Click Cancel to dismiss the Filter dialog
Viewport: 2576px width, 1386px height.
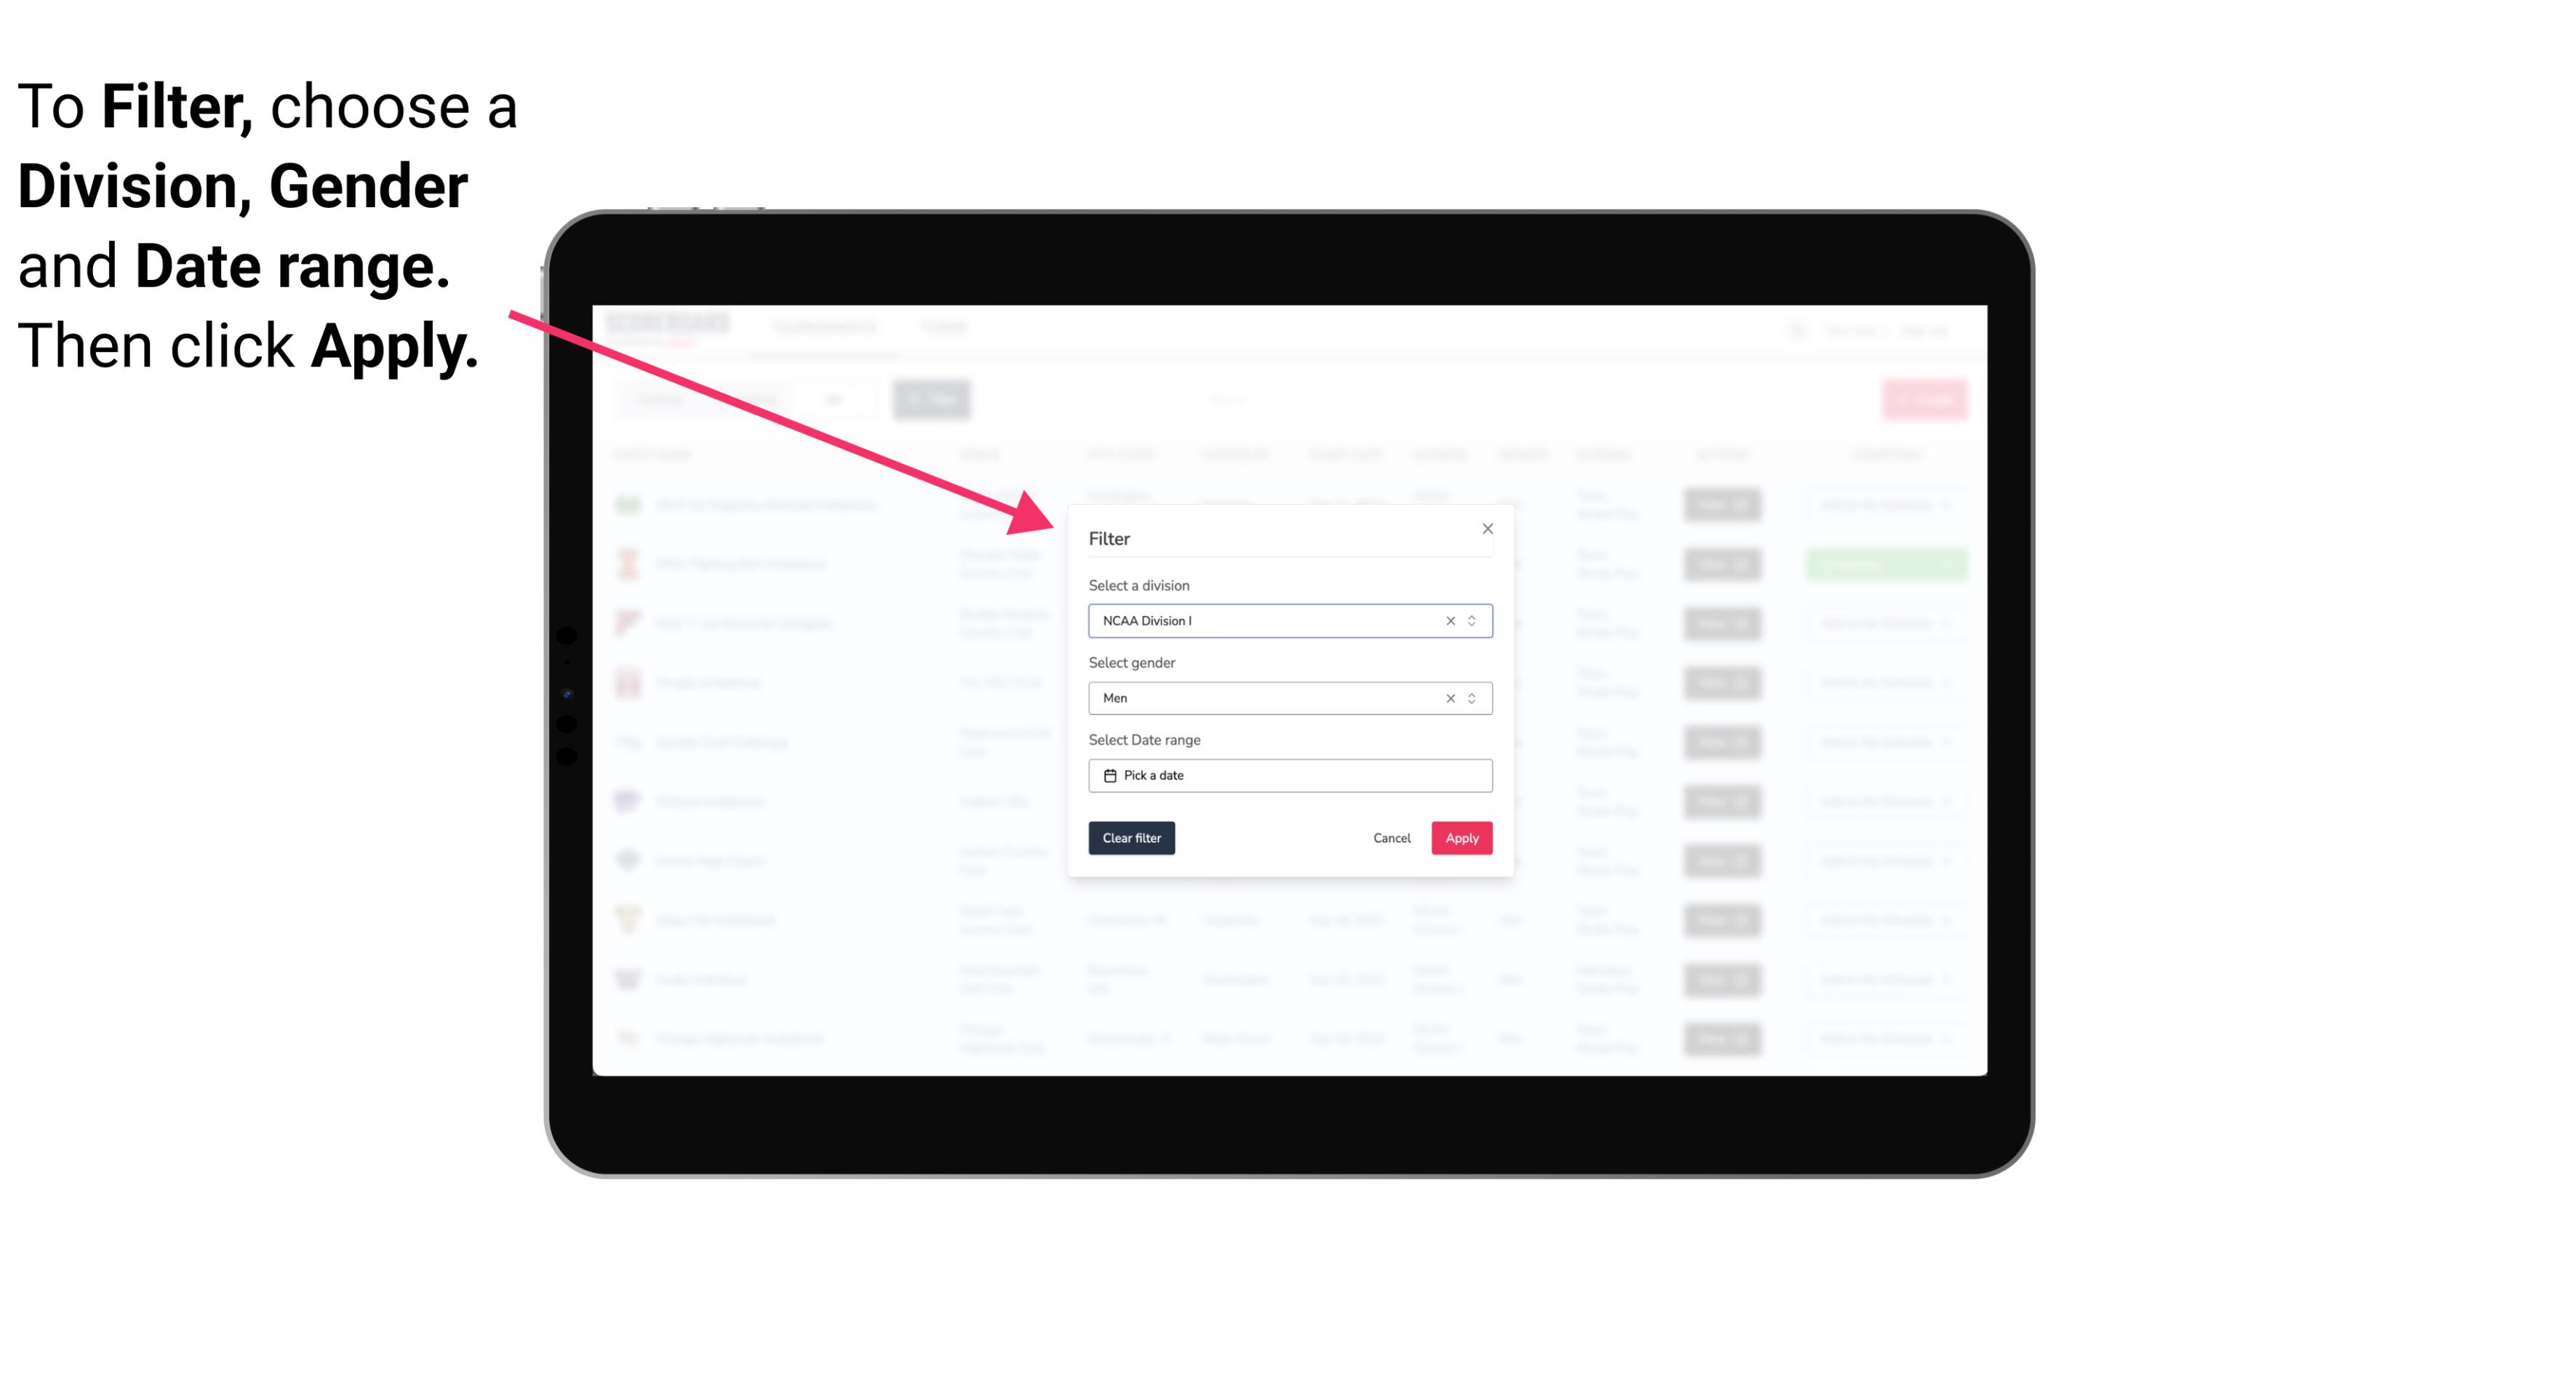(x=1393, y=838)
